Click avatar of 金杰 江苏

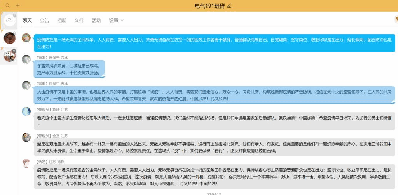click(x=26, y=137)
